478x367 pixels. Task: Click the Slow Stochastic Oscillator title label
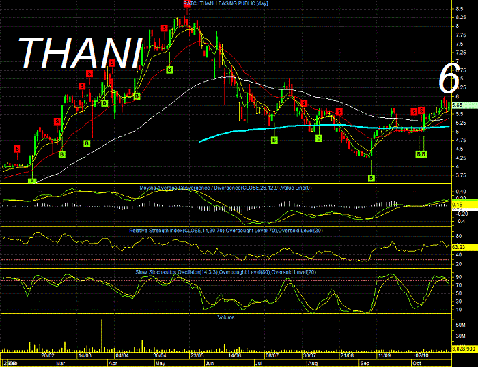pyautogui.click(x=226, y=272)
